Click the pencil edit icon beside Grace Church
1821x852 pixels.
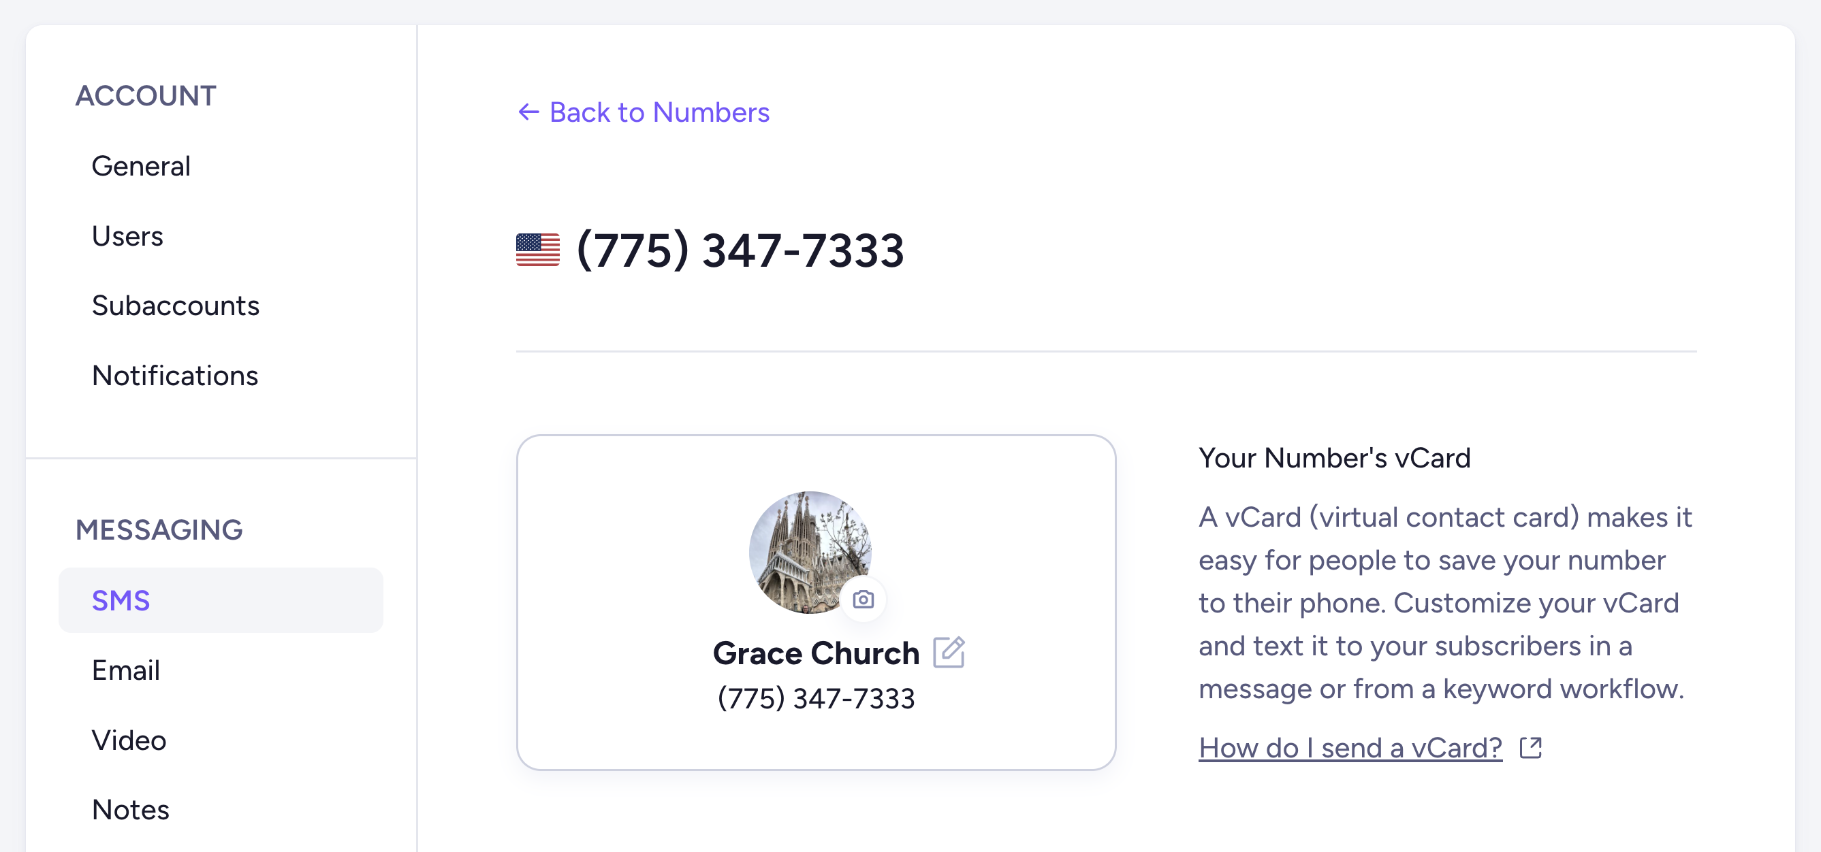[949, 652]
